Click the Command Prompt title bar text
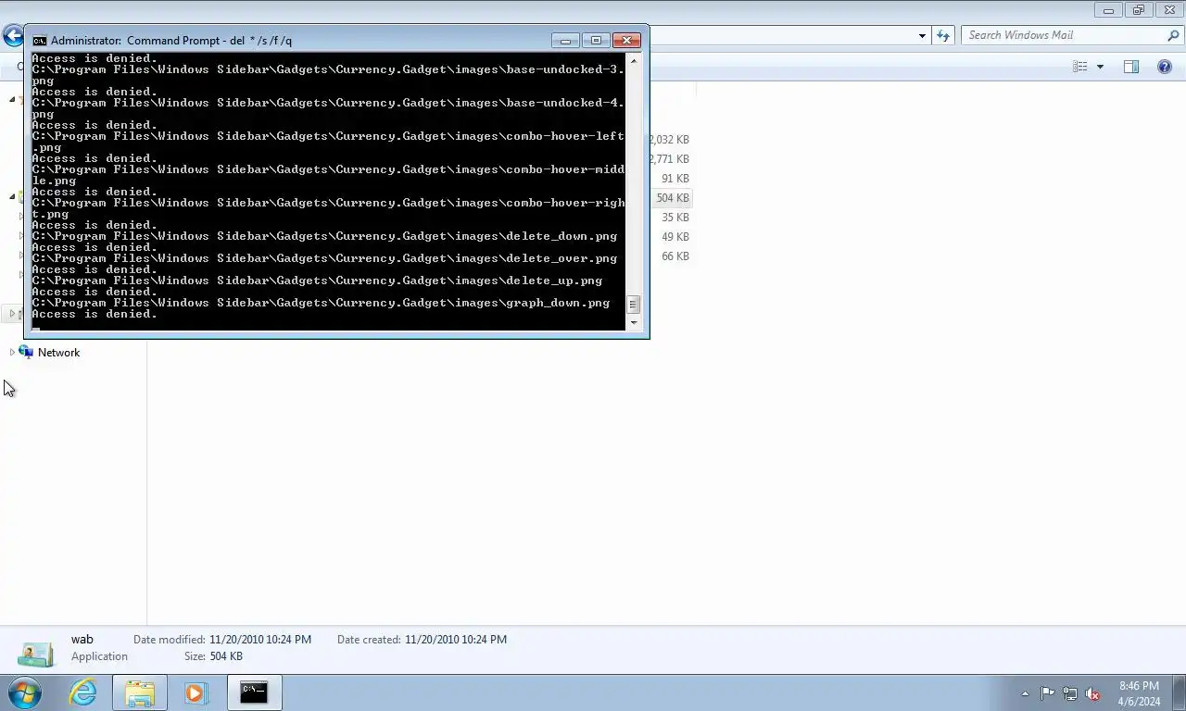Image resolution: width=1186 pixels, height=711 pixels. coord(171,41)
